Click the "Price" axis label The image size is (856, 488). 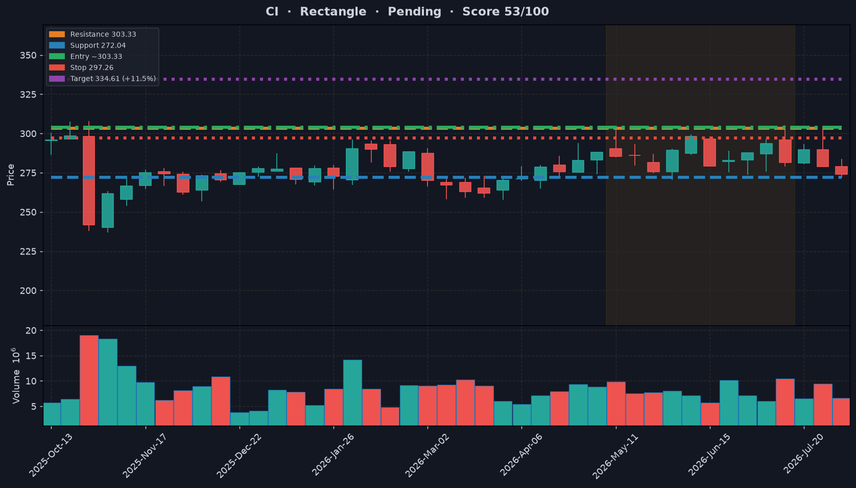point(11,175)
